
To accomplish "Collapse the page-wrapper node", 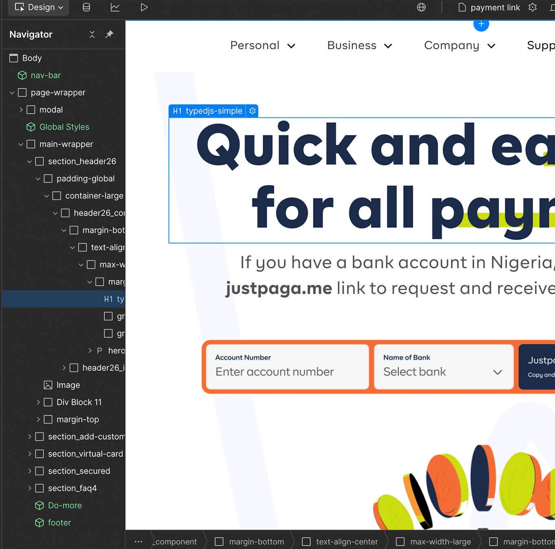I will pos(12,93).
